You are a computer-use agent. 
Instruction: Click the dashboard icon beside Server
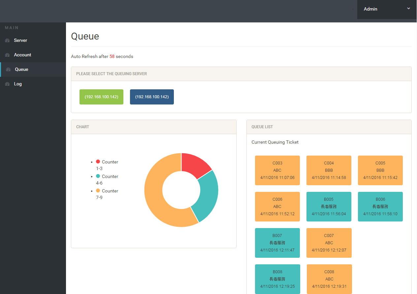7,41
